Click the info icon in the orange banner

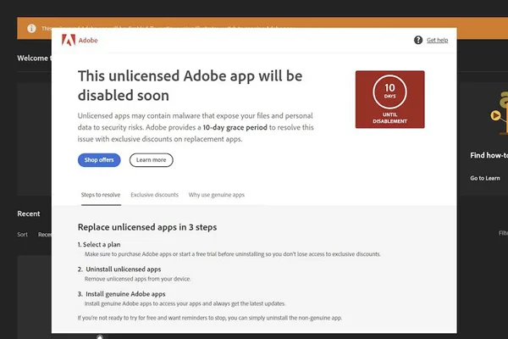point(31,29)
